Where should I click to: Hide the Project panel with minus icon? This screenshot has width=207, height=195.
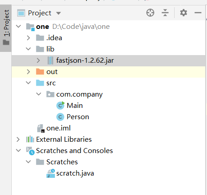198,13
